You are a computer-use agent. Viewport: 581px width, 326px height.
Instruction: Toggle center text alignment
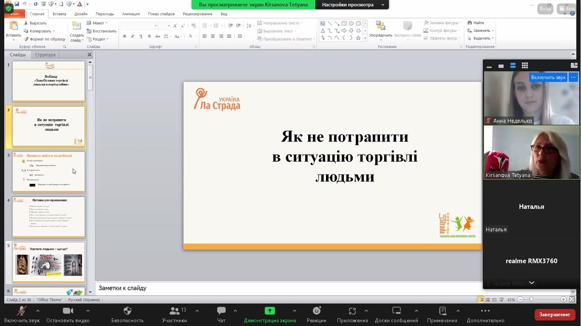[213, 37]
